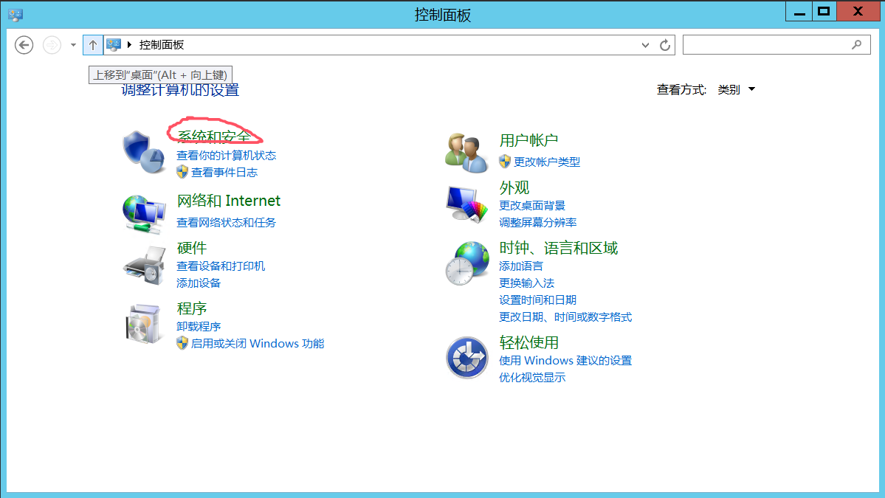
Task: Go back with the back arrow button
Action: (24, 45)
